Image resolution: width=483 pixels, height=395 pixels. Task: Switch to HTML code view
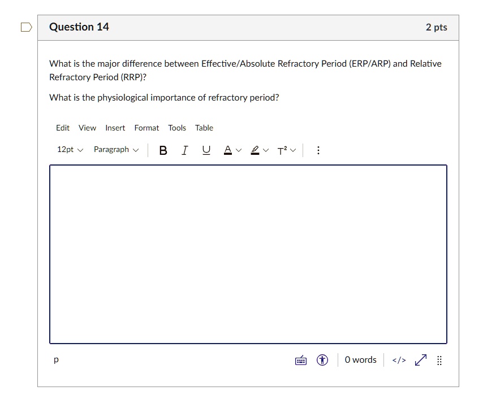coord(399,360)
